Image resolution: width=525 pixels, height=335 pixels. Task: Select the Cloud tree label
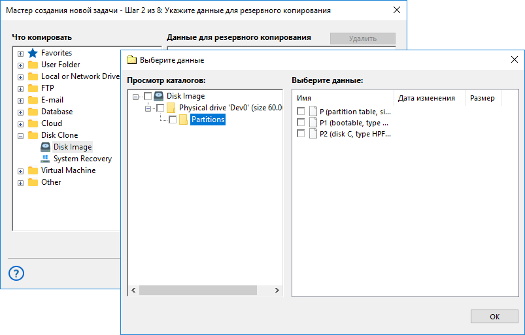(52, 123)
